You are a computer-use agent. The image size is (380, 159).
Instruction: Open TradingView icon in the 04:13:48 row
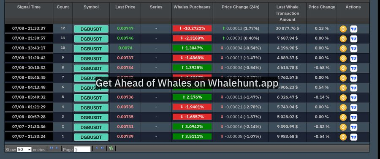(353, 88)
